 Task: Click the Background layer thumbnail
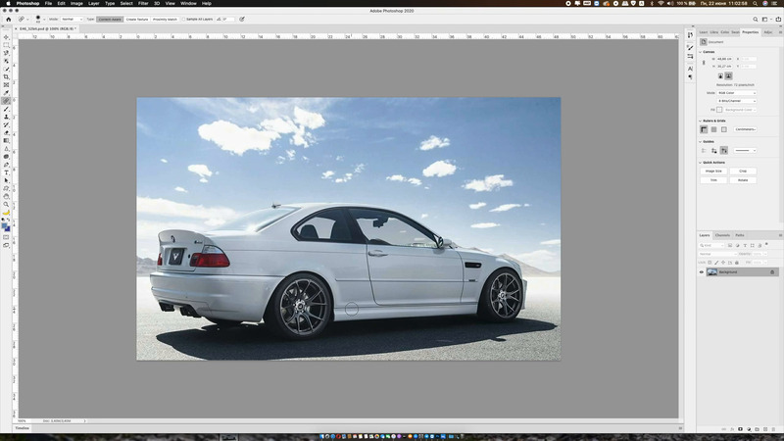[711, 271]
